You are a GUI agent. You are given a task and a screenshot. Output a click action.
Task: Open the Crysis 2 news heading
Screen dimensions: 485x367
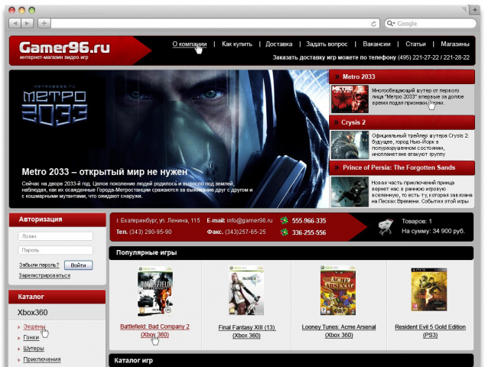(353, 122)
